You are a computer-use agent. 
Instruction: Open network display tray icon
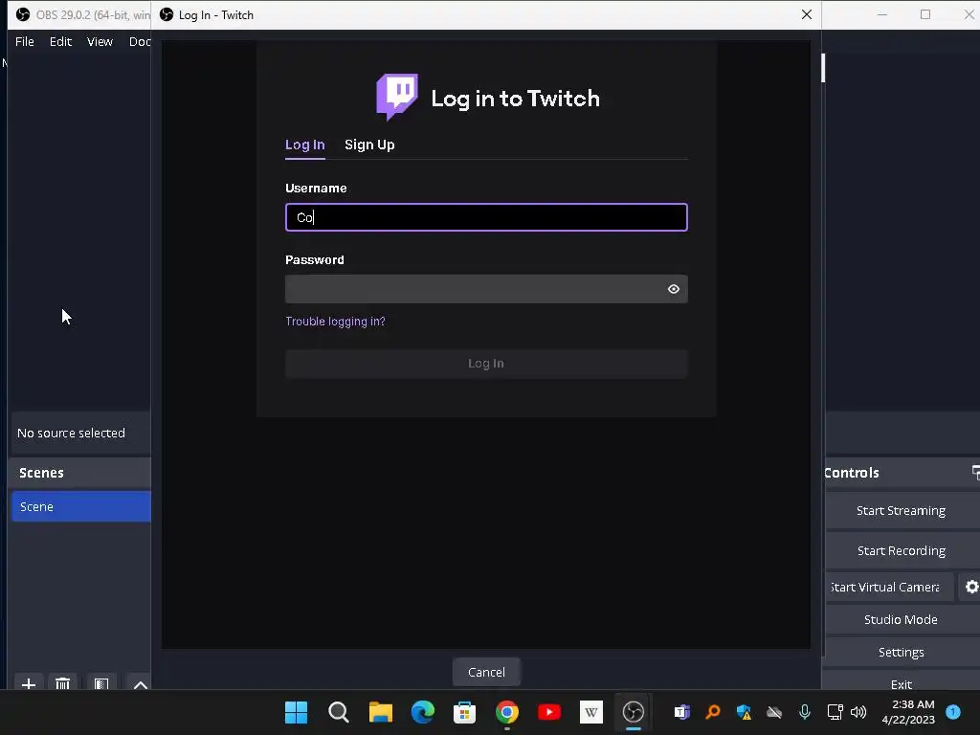point(835,712)
